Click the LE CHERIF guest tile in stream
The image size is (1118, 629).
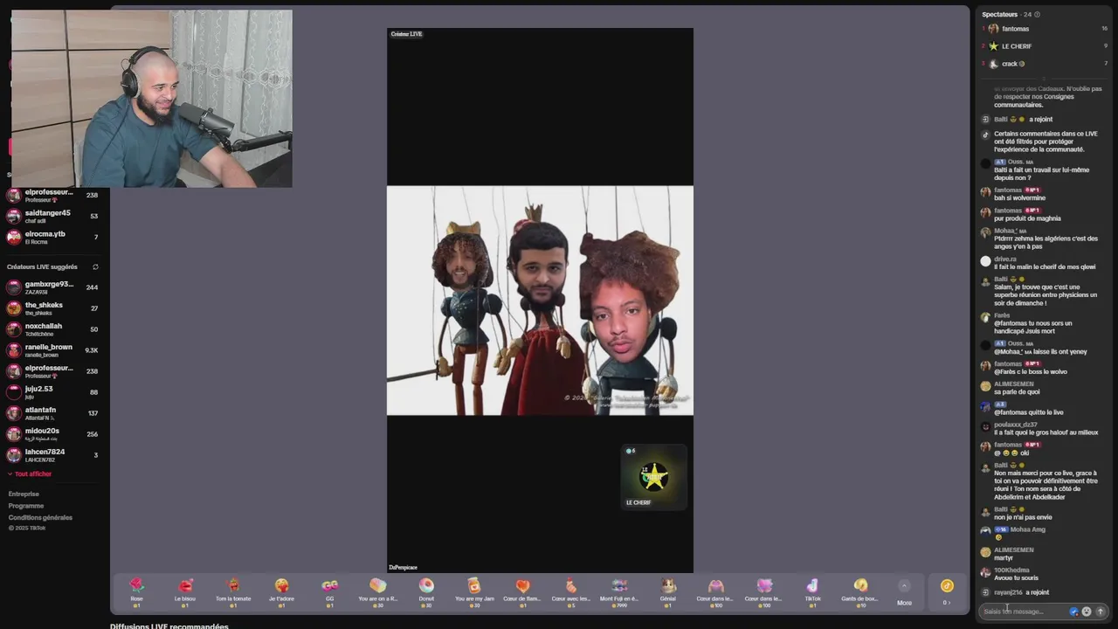click(x=654, y=477)
